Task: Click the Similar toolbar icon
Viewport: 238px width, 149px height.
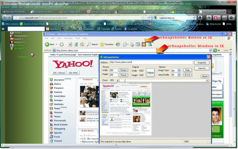Action: coord(116,29)
